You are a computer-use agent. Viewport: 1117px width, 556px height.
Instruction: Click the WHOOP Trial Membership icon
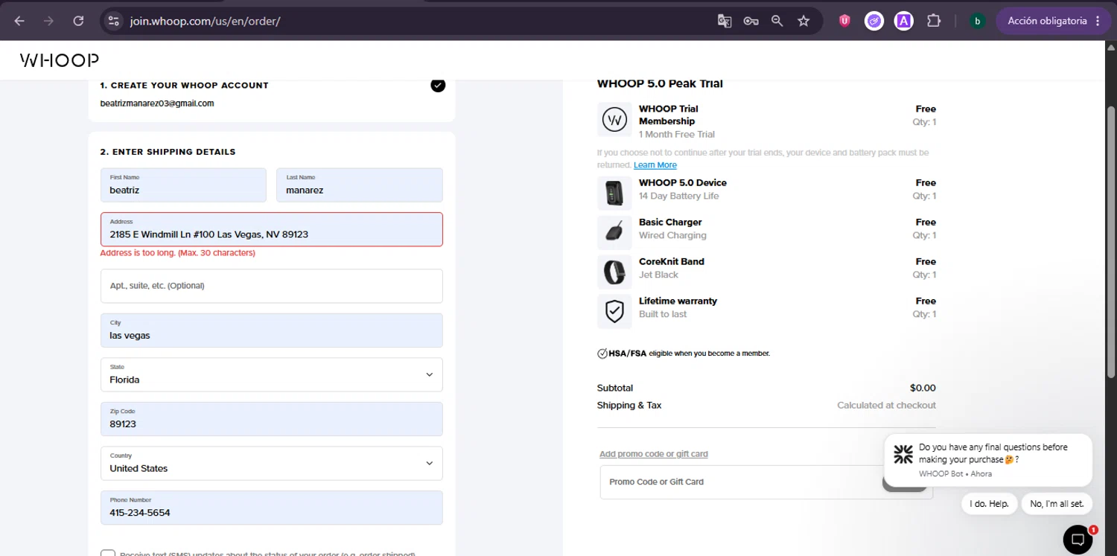(x=614, y=119)
